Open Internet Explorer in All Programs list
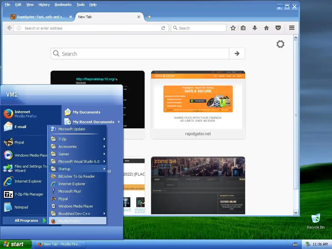Image resolution: width=332 pixels, height=249 pixels. point(77,184)
